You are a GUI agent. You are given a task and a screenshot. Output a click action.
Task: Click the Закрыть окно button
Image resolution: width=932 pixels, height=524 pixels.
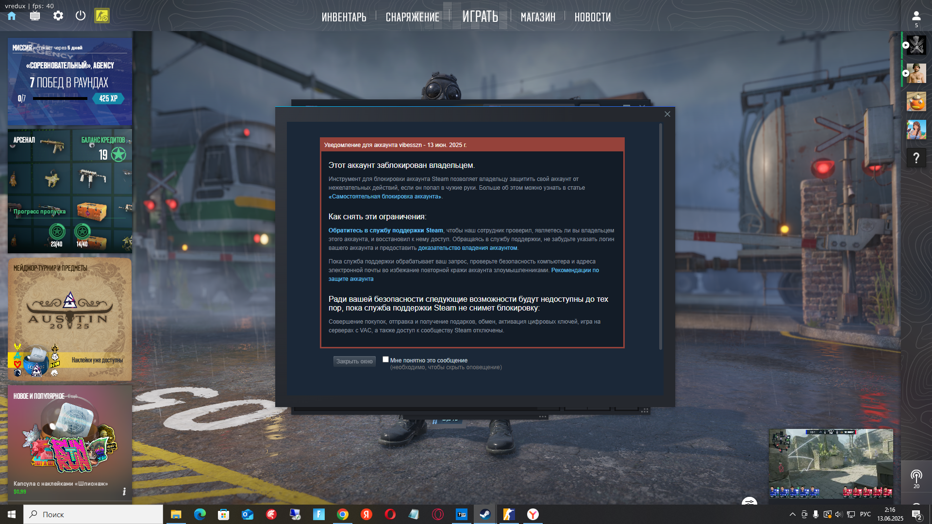click(x=354, y=361)
